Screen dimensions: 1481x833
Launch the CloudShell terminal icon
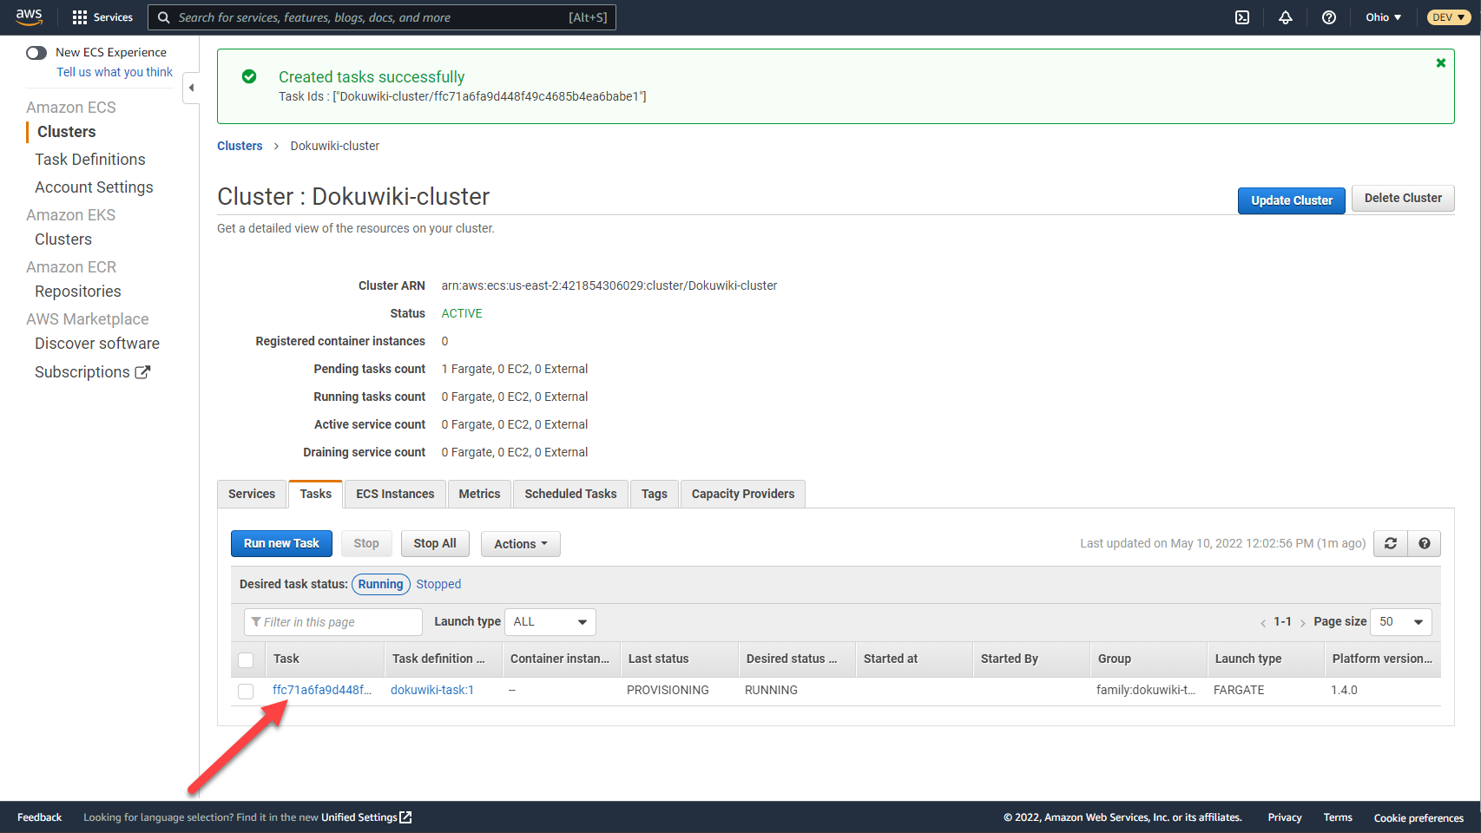(1242, 17)
